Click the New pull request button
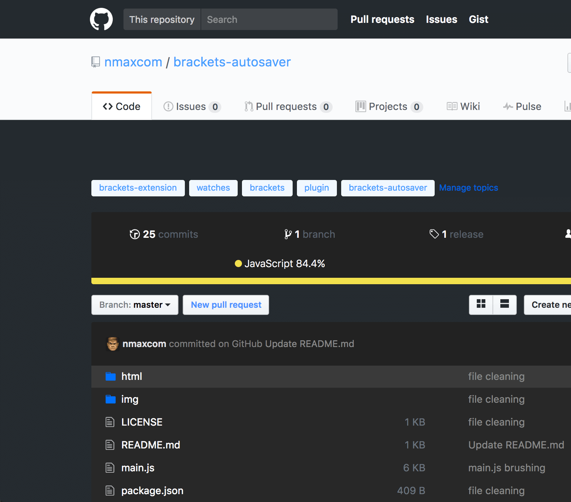The width and height of the screenshot is (571, 502). tap(226, 305)
